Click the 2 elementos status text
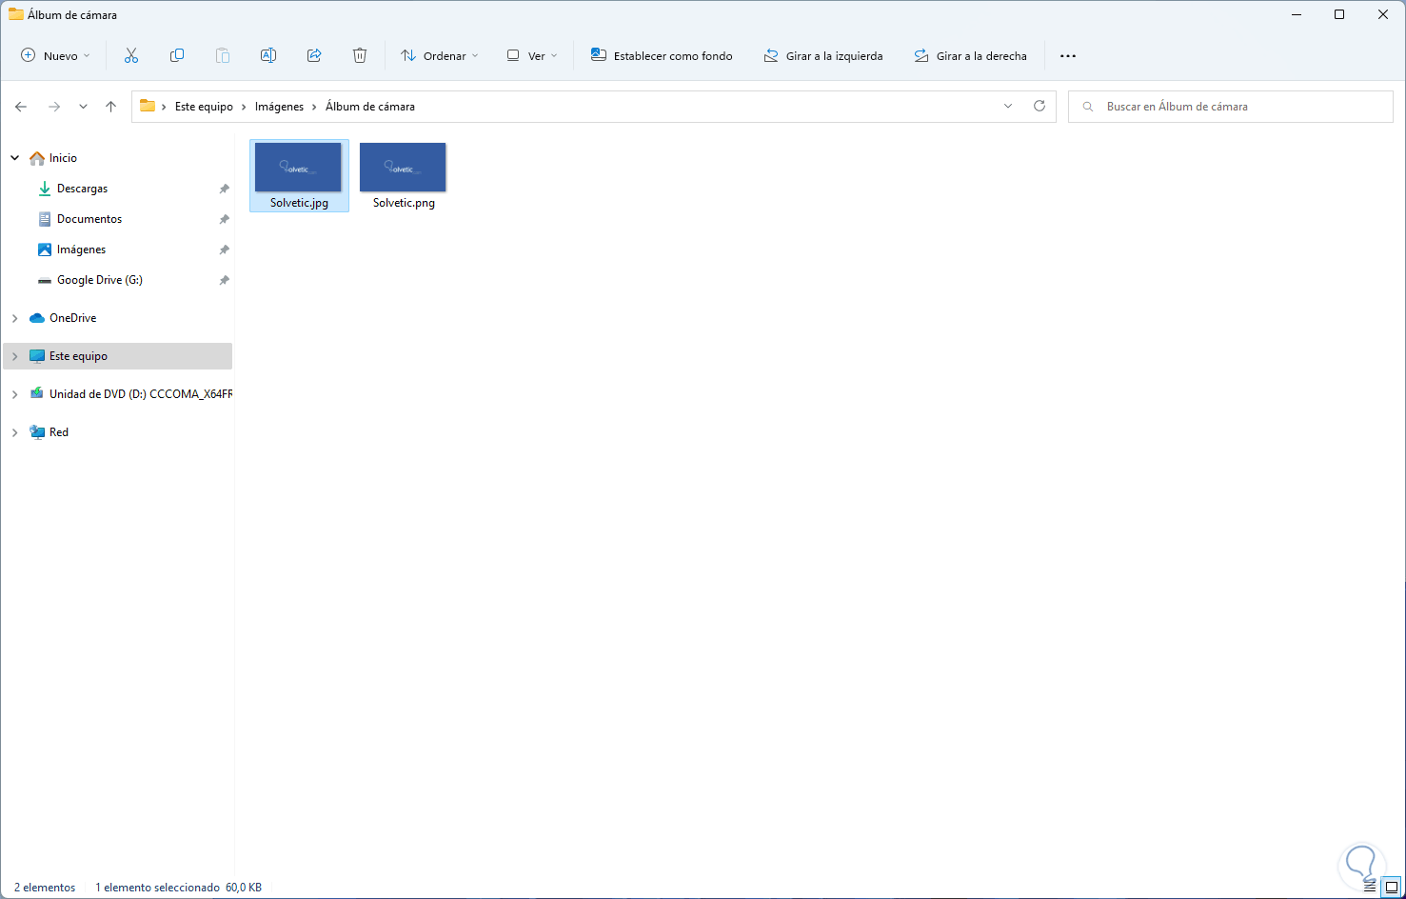1406x899 pixels. [45, 888]
